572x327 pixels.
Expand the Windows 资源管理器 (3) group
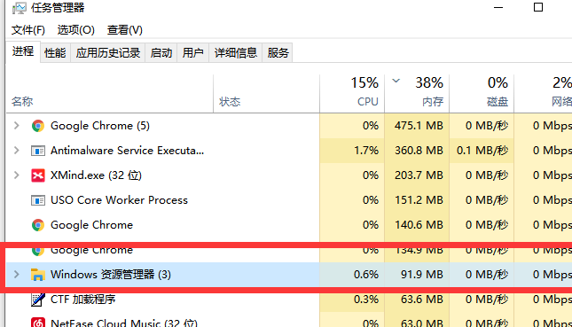click(x=17, y=275)
